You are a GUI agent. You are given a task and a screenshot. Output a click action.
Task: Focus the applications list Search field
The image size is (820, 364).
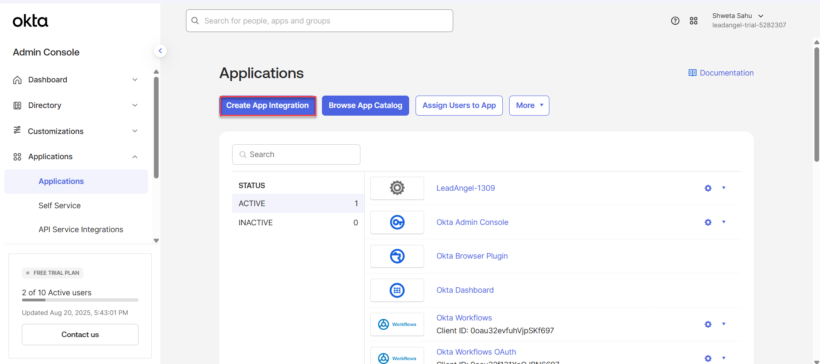pos(296,154)
